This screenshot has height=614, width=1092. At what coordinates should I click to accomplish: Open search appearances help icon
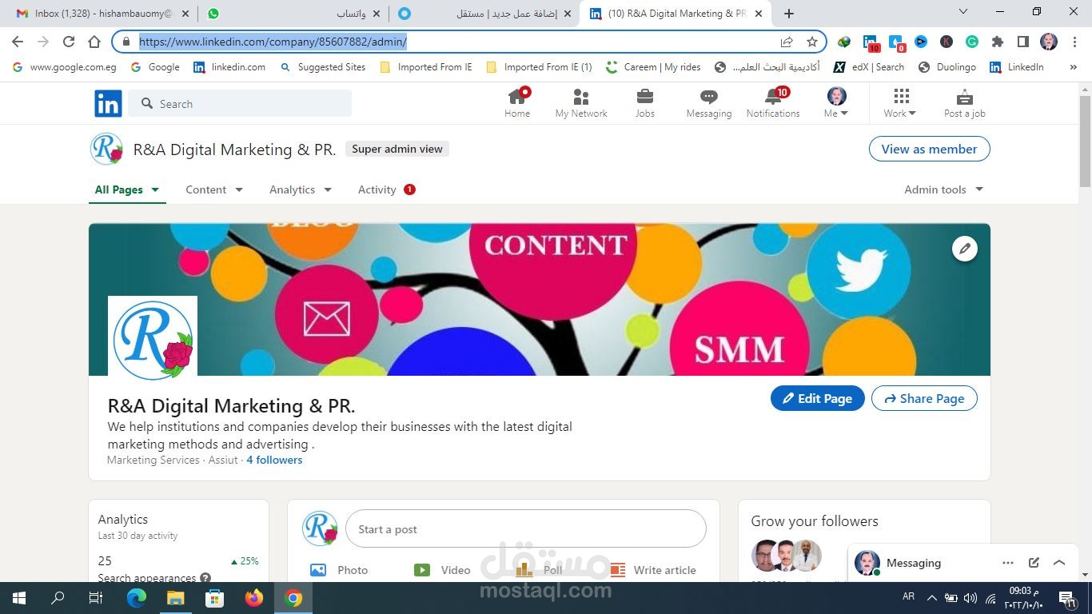(205, 577)
